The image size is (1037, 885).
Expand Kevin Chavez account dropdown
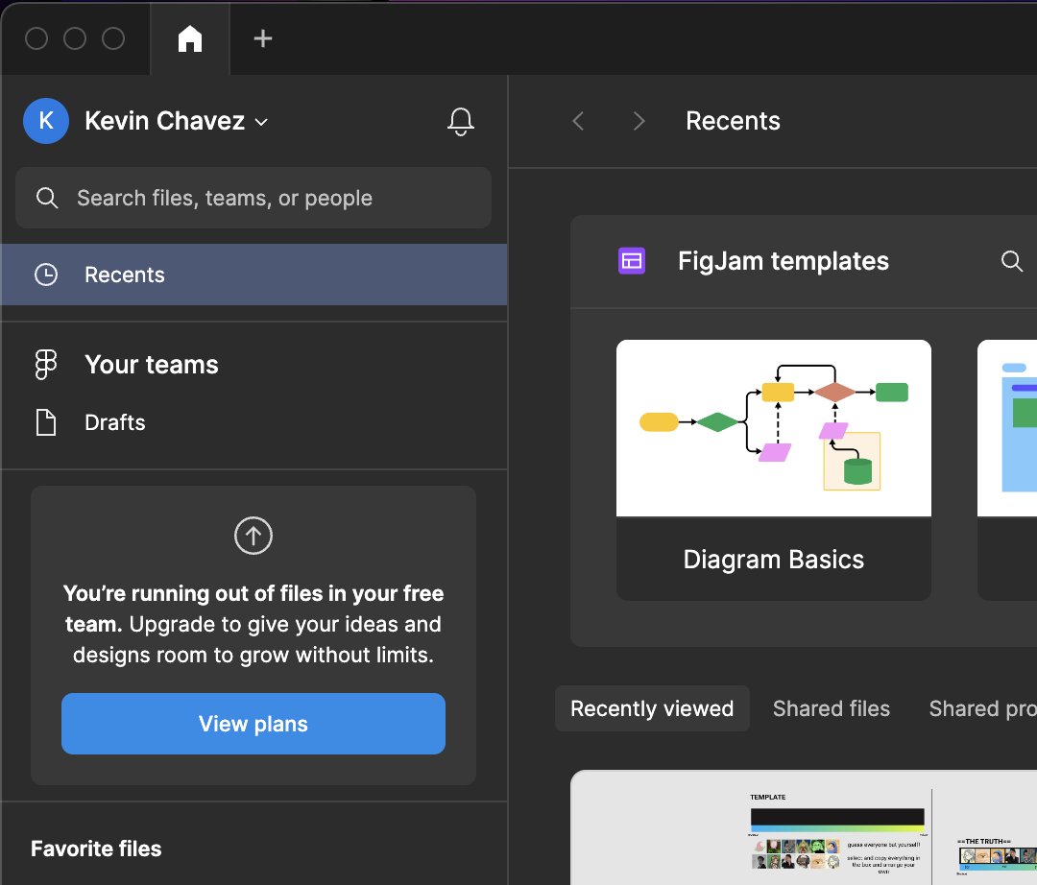point(262,122)
